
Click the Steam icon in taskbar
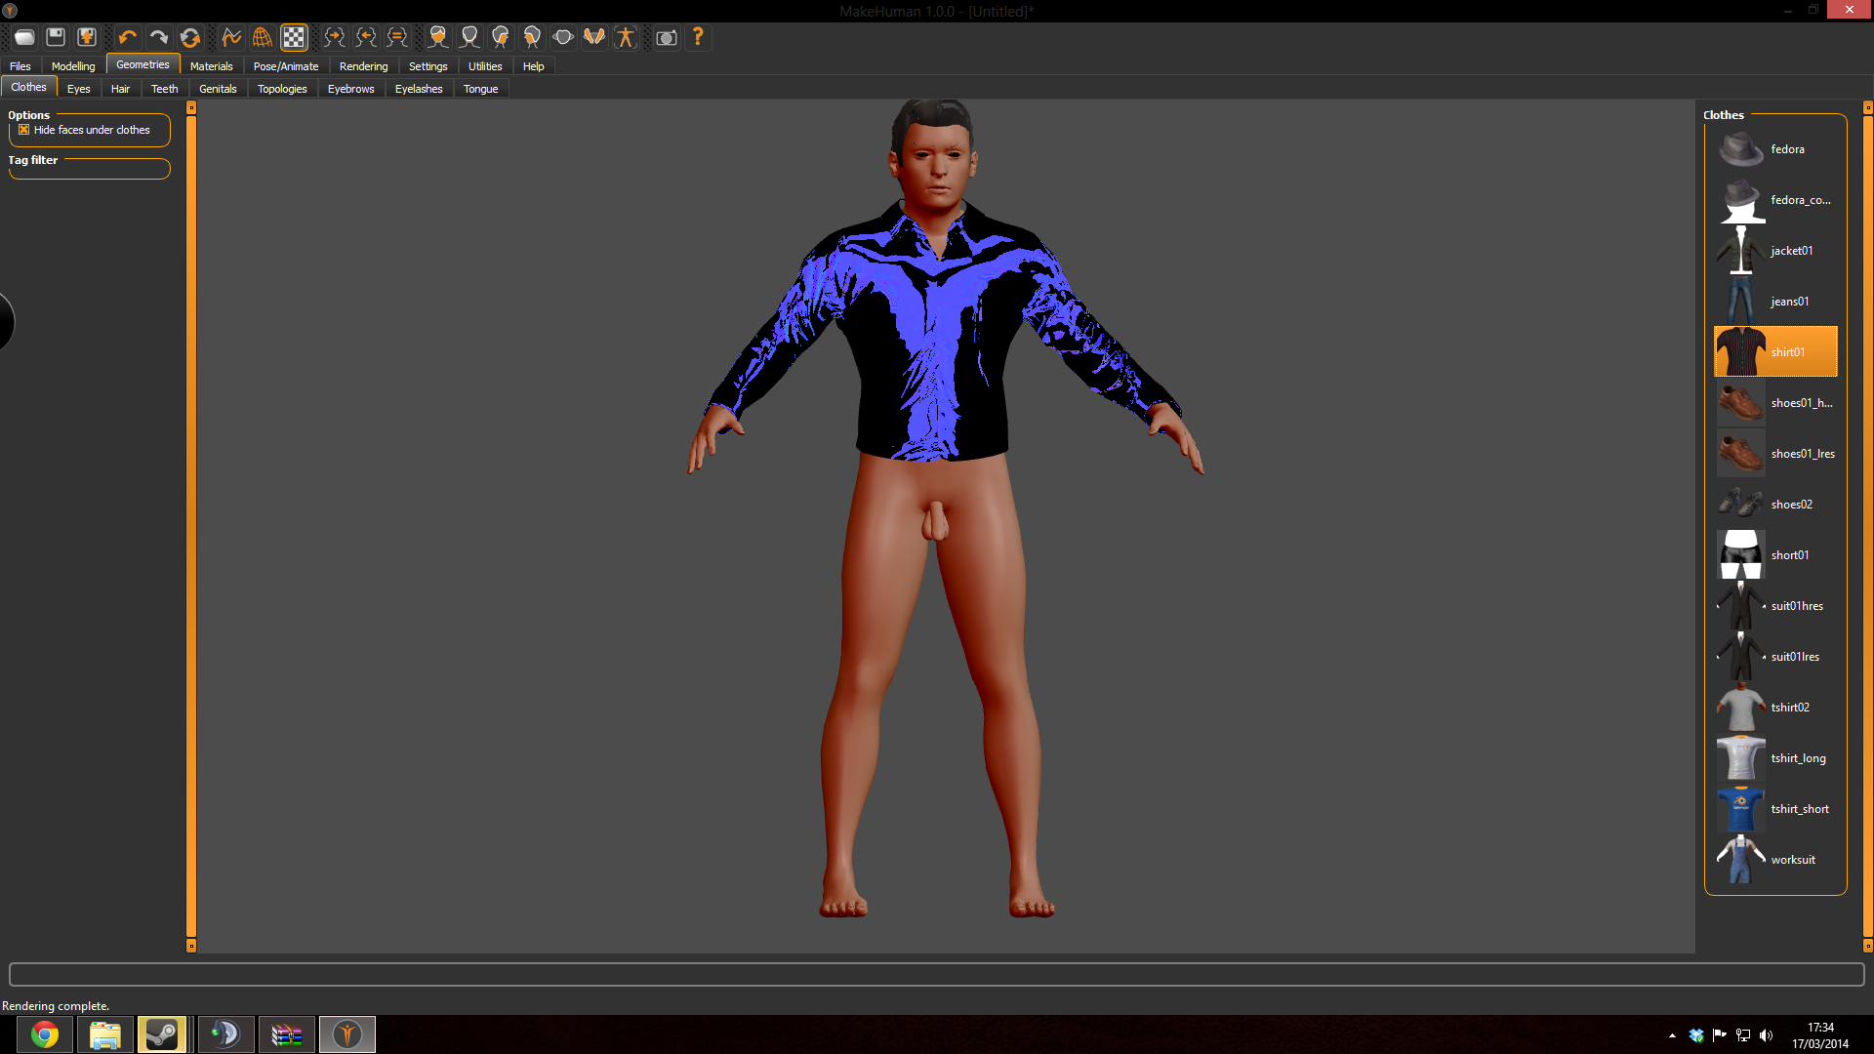coord(163,1034)
